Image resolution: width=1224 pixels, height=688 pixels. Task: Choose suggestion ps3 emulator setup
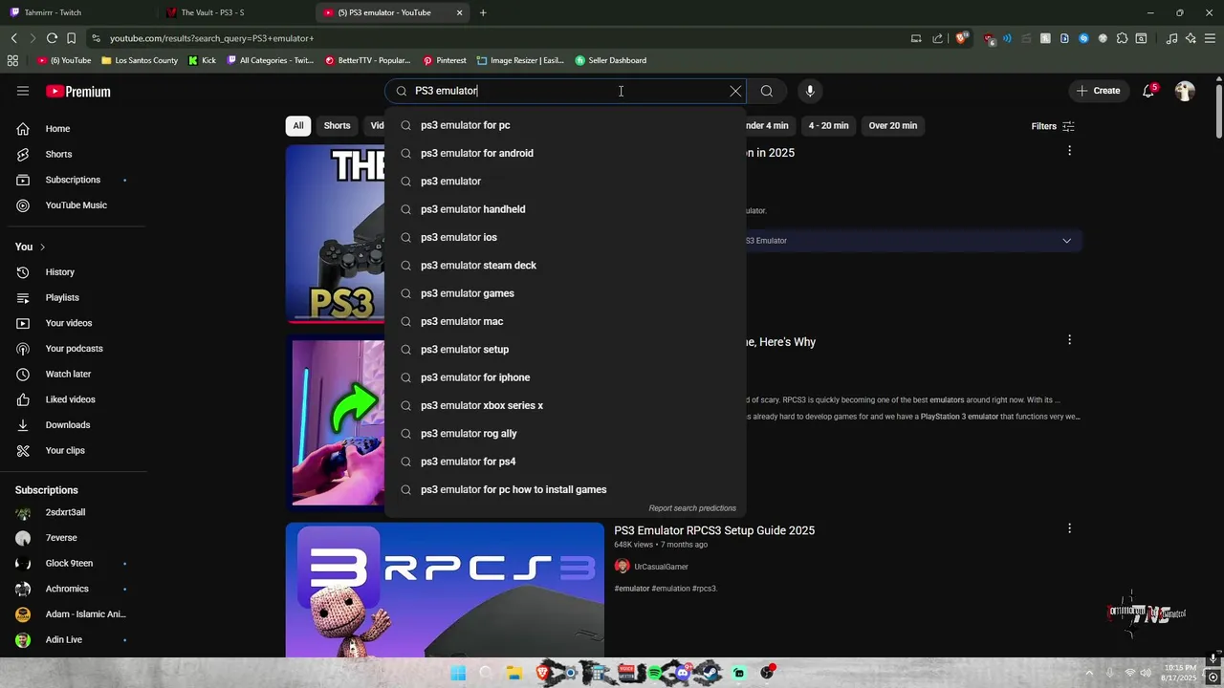[564, 350]
